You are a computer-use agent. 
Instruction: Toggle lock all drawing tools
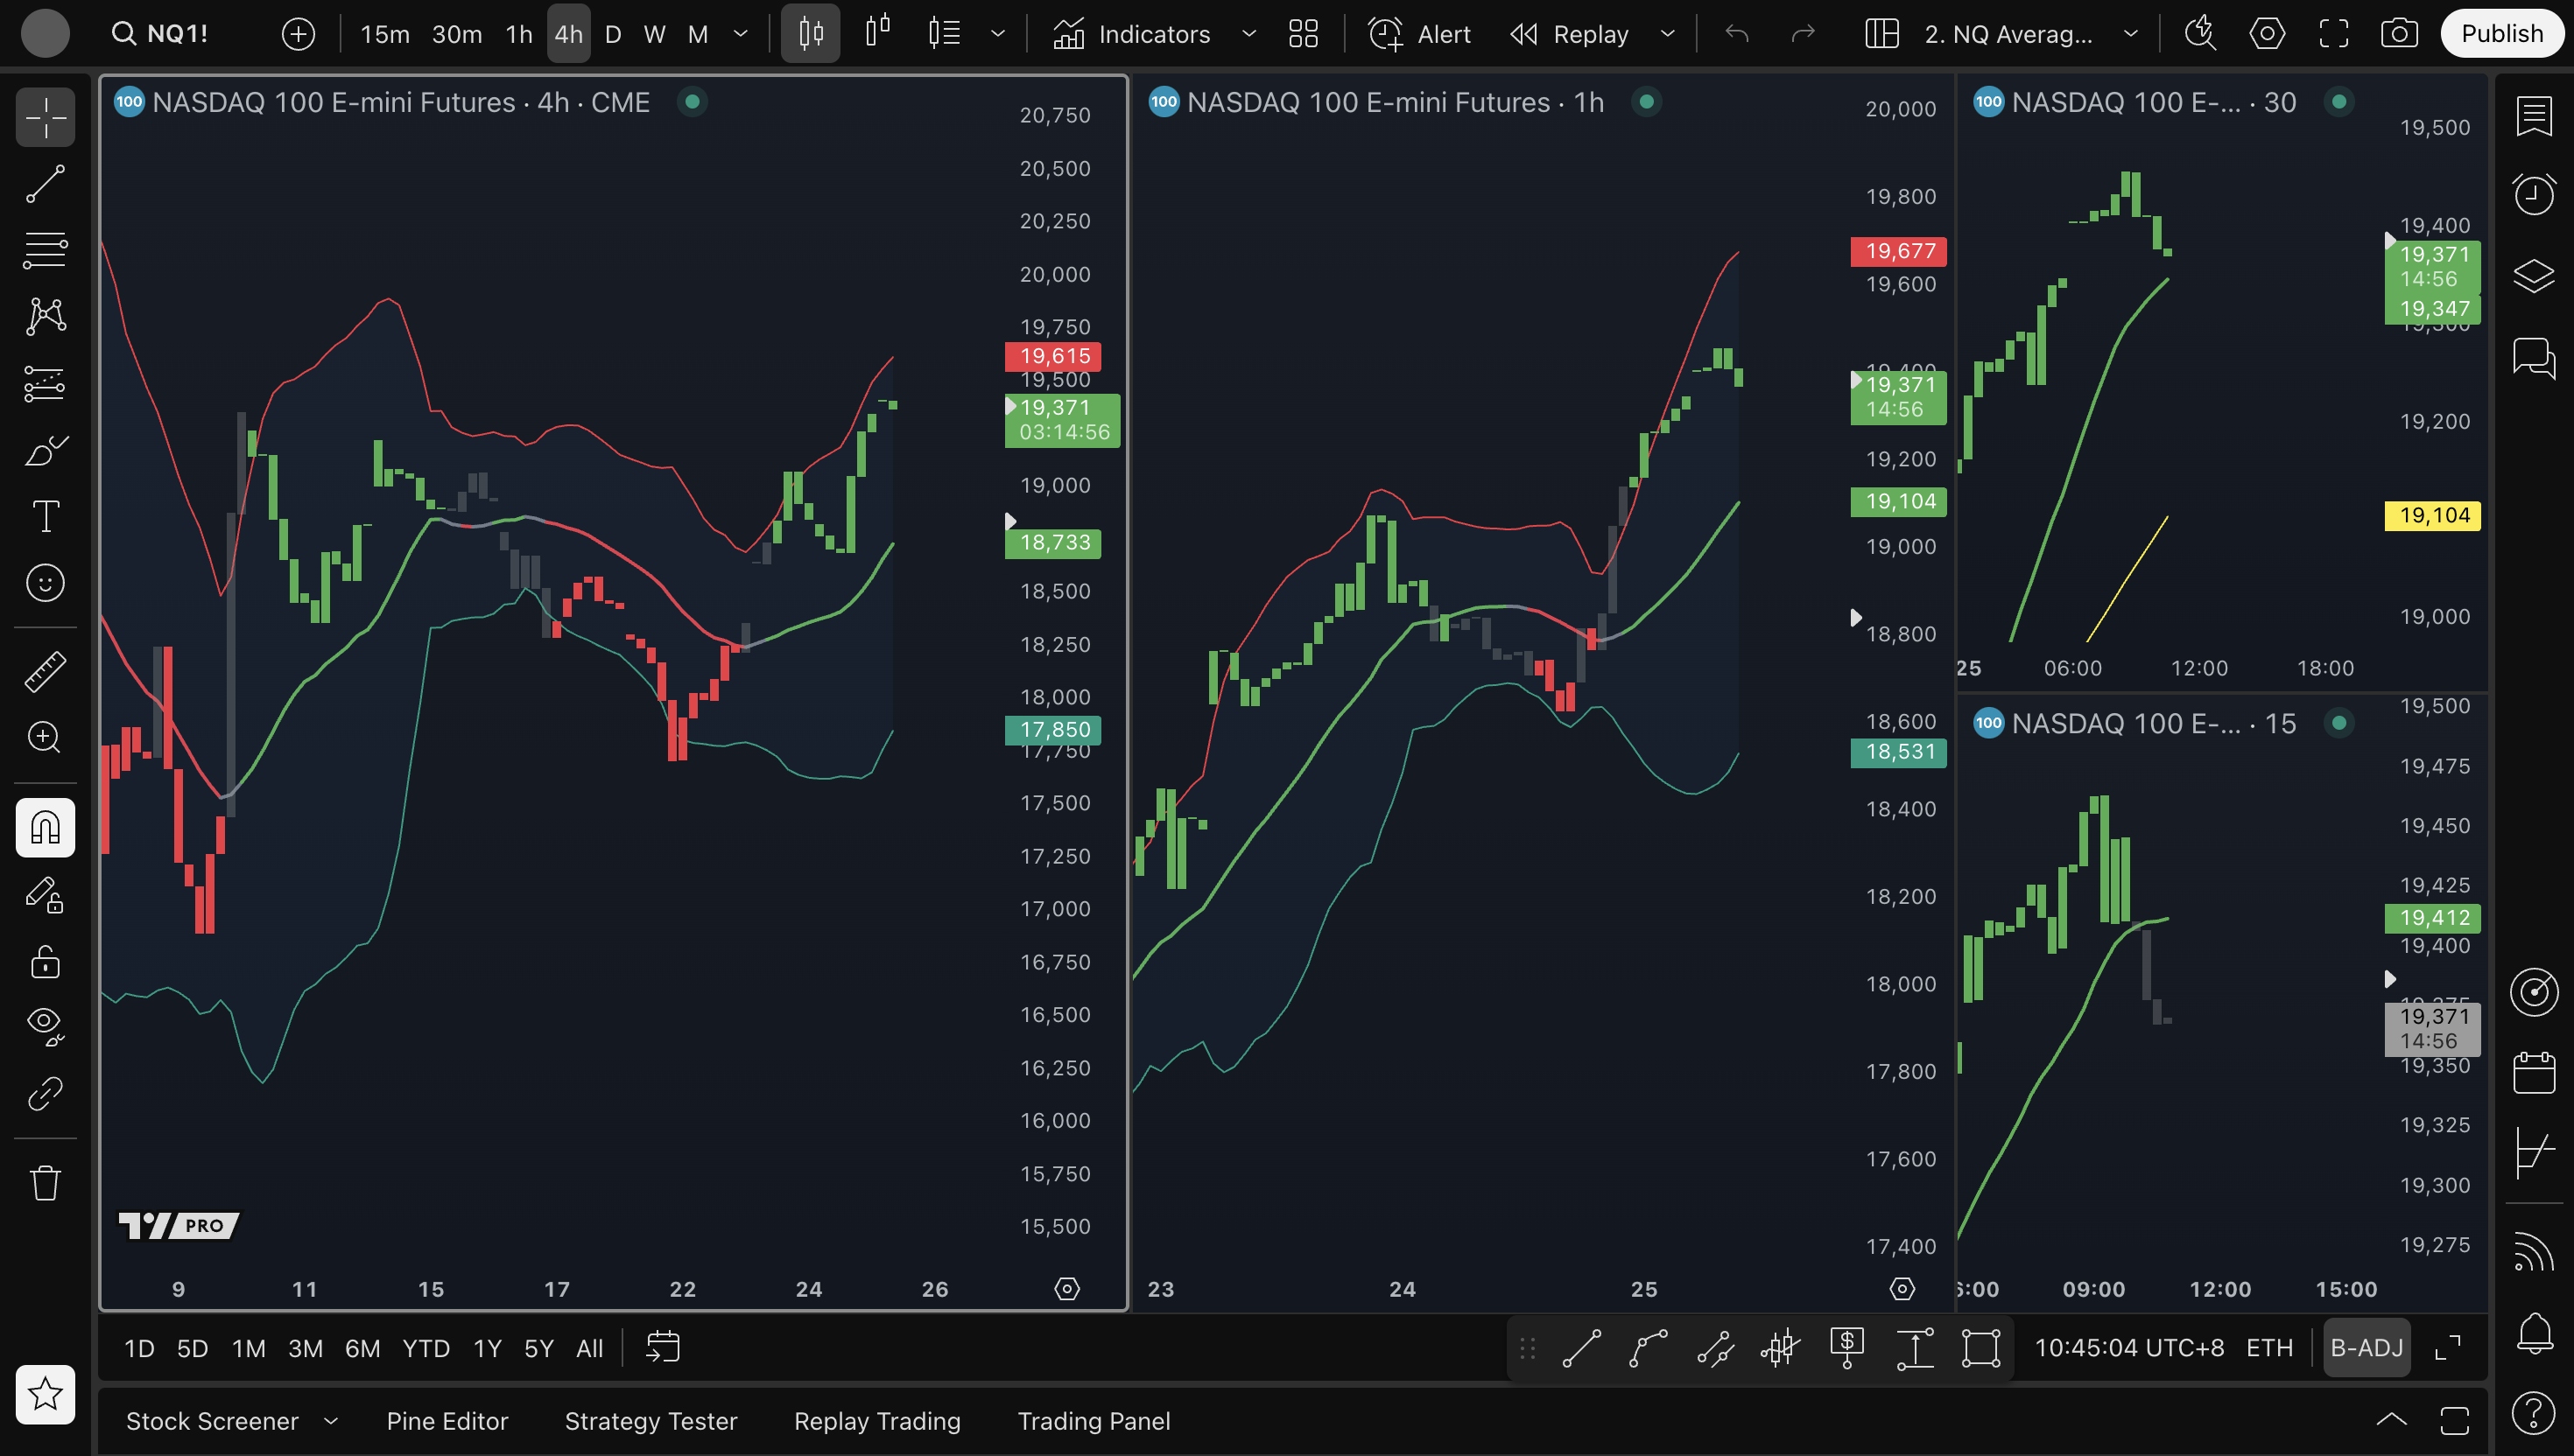pyautogui.click(x=45, y=962)
